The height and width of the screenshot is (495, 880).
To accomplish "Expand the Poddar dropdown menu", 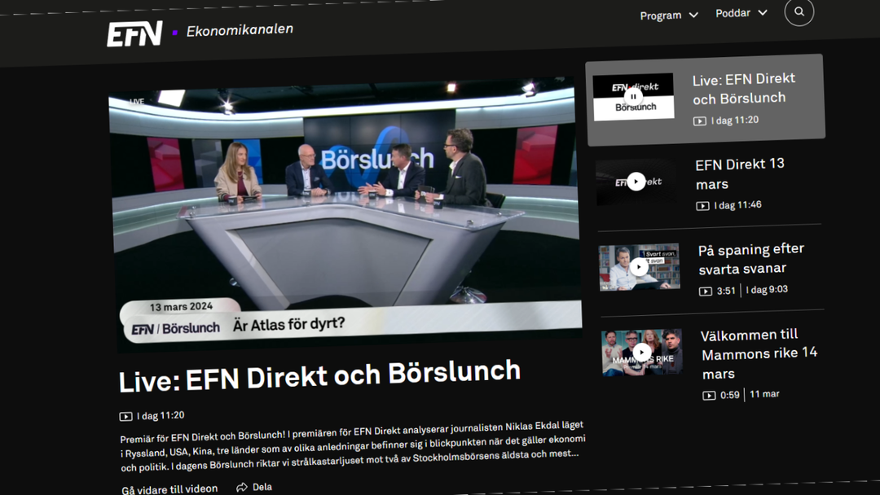I will click(x=741, y=13).
